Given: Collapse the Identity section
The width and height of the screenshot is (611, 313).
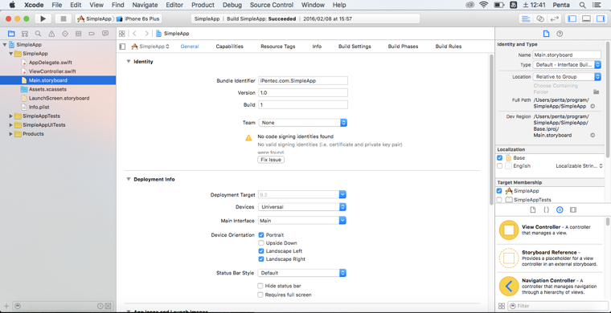Looking at the screenshot, I should [128, 62].
